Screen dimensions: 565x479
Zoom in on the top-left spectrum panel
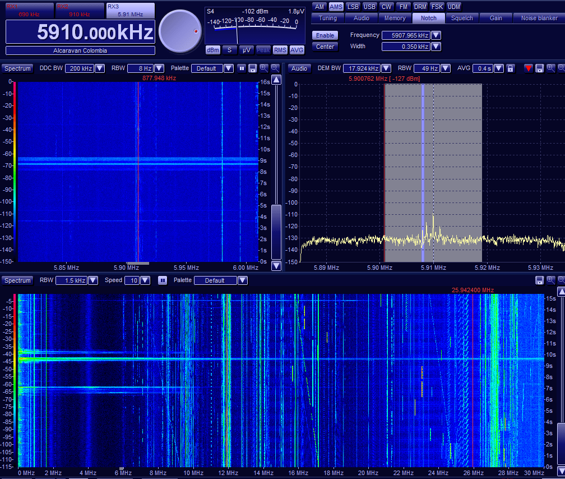click(264, 68)
